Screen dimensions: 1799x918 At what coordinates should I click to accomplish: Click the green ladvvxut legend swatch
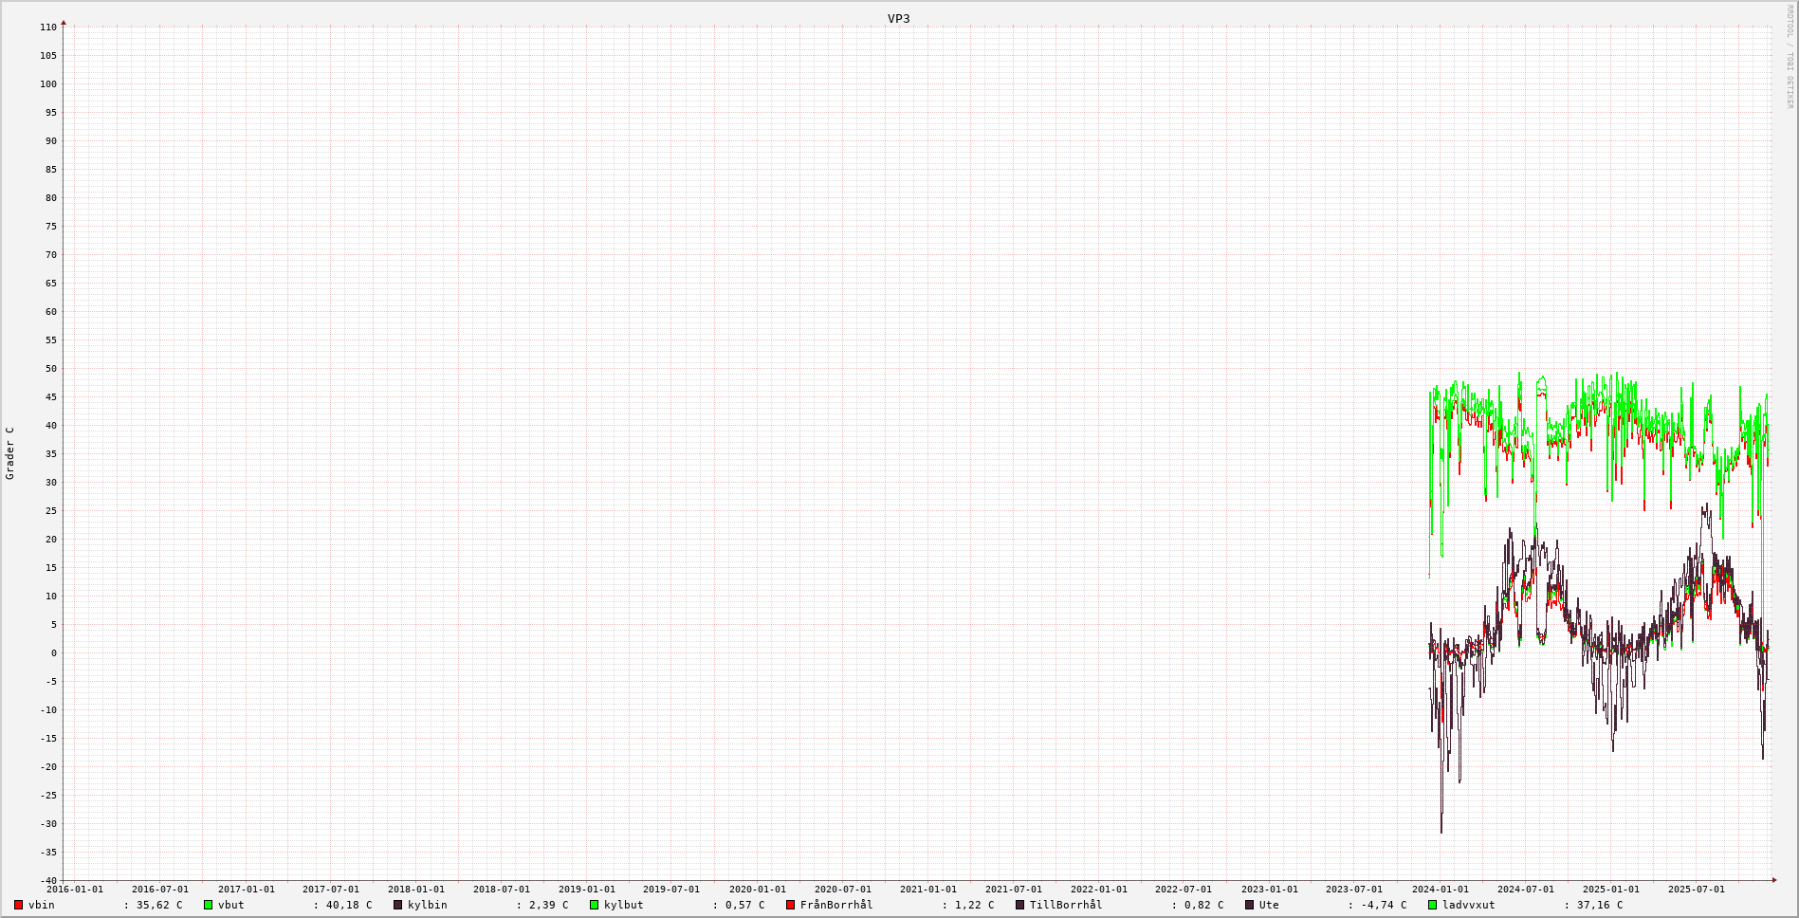[x=1432, y=905]
